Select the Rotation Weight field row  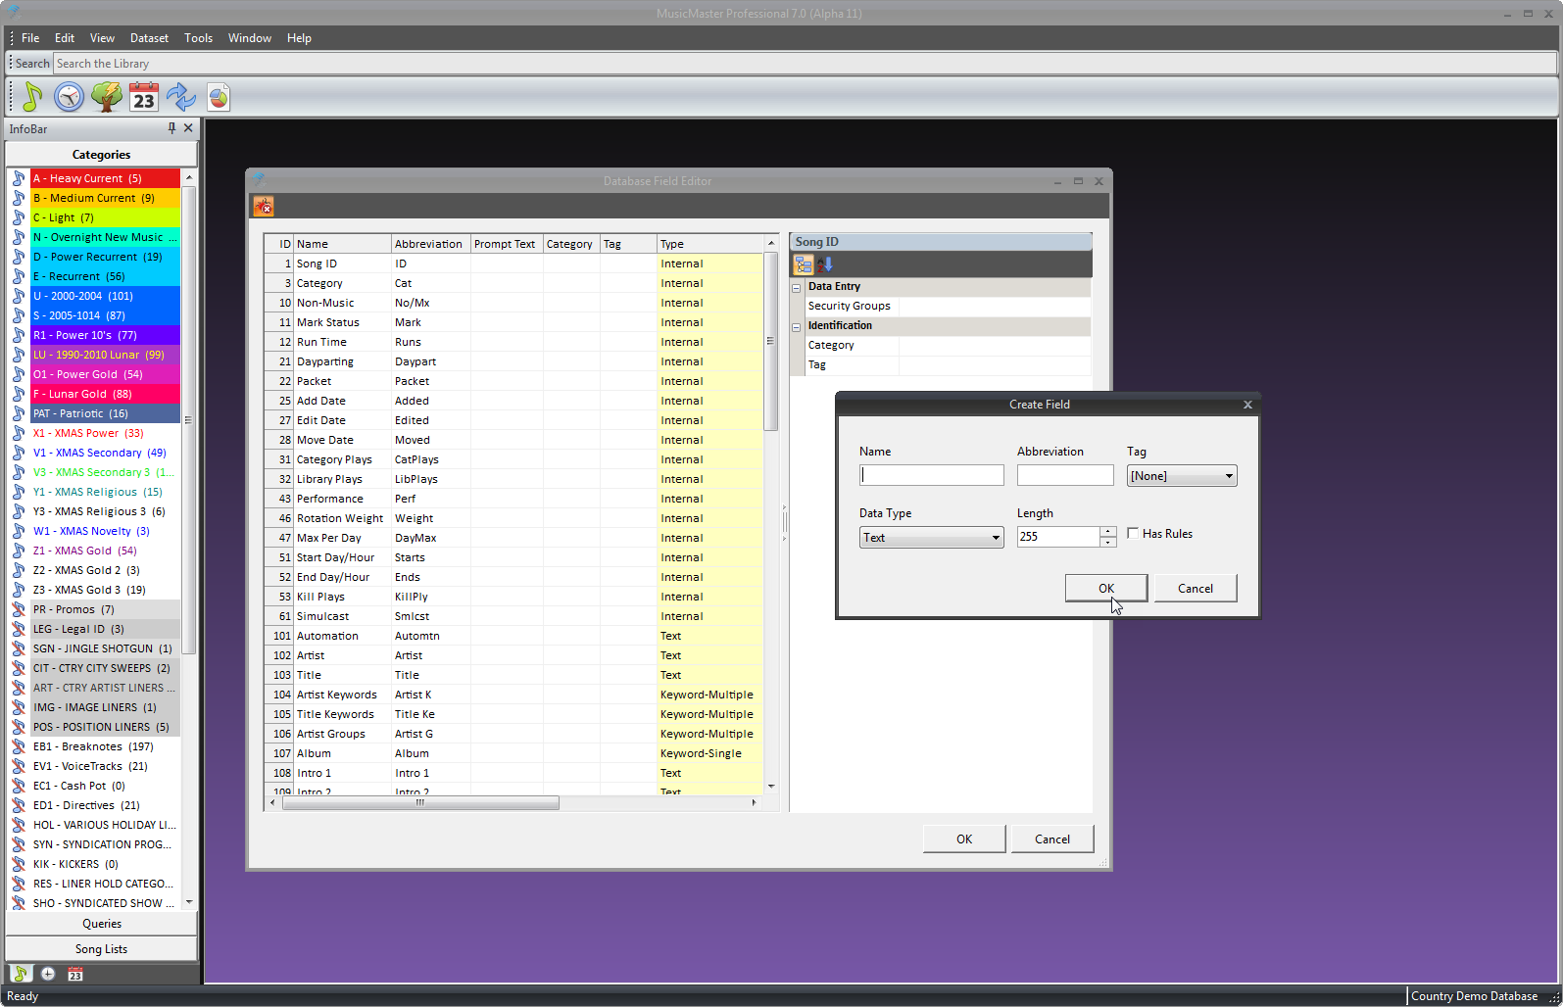513,518
